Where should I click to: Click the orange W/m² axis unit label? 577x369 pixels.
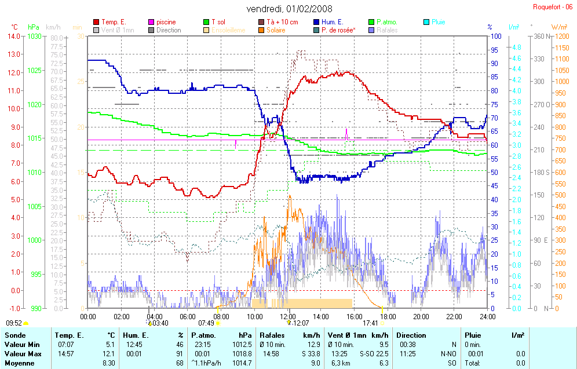point(560,27)
